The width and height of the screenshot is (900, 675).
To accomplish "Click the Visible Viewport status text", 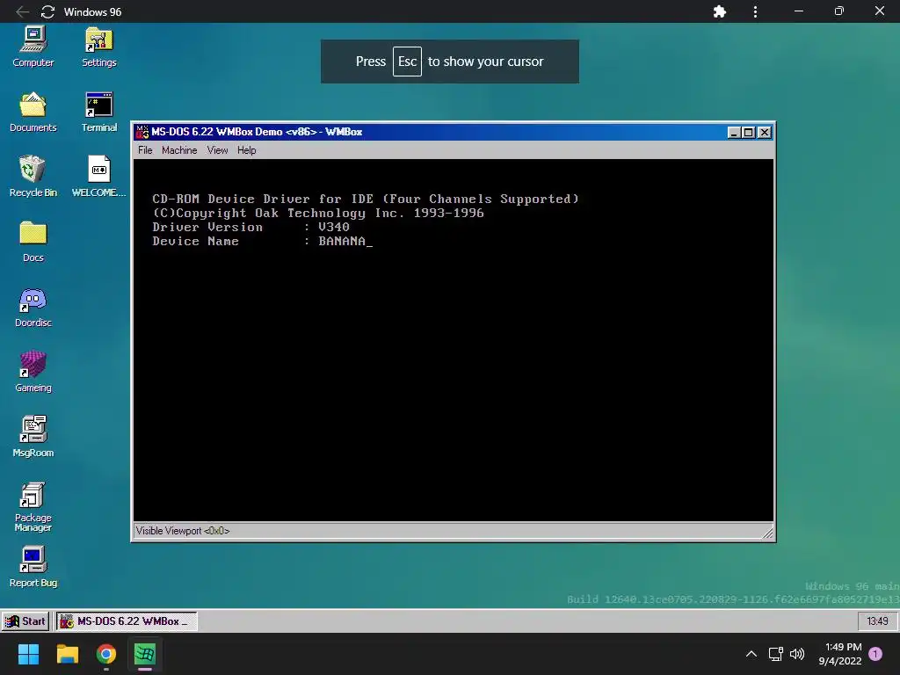I will (x=183, y=531).
